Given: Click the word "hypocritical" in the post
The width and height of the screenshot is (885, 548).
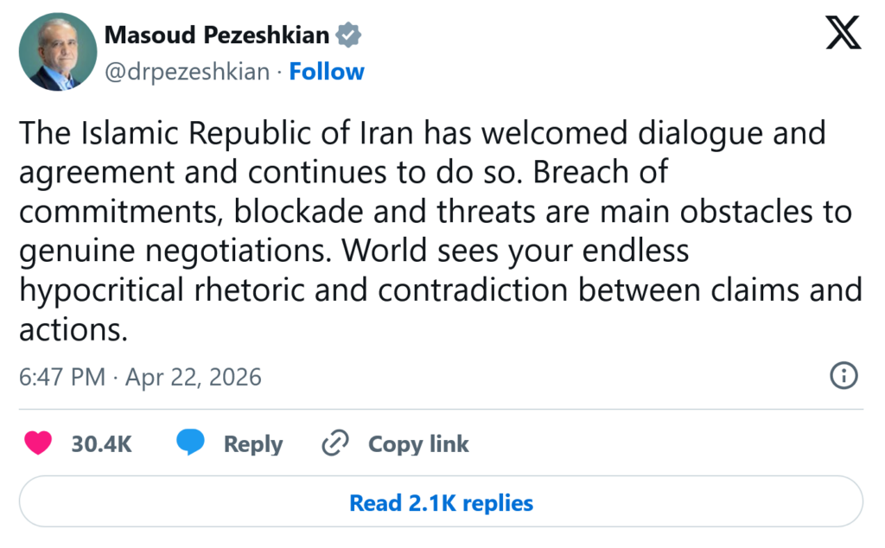Looking at the screenshot, I should click(102, 290).
